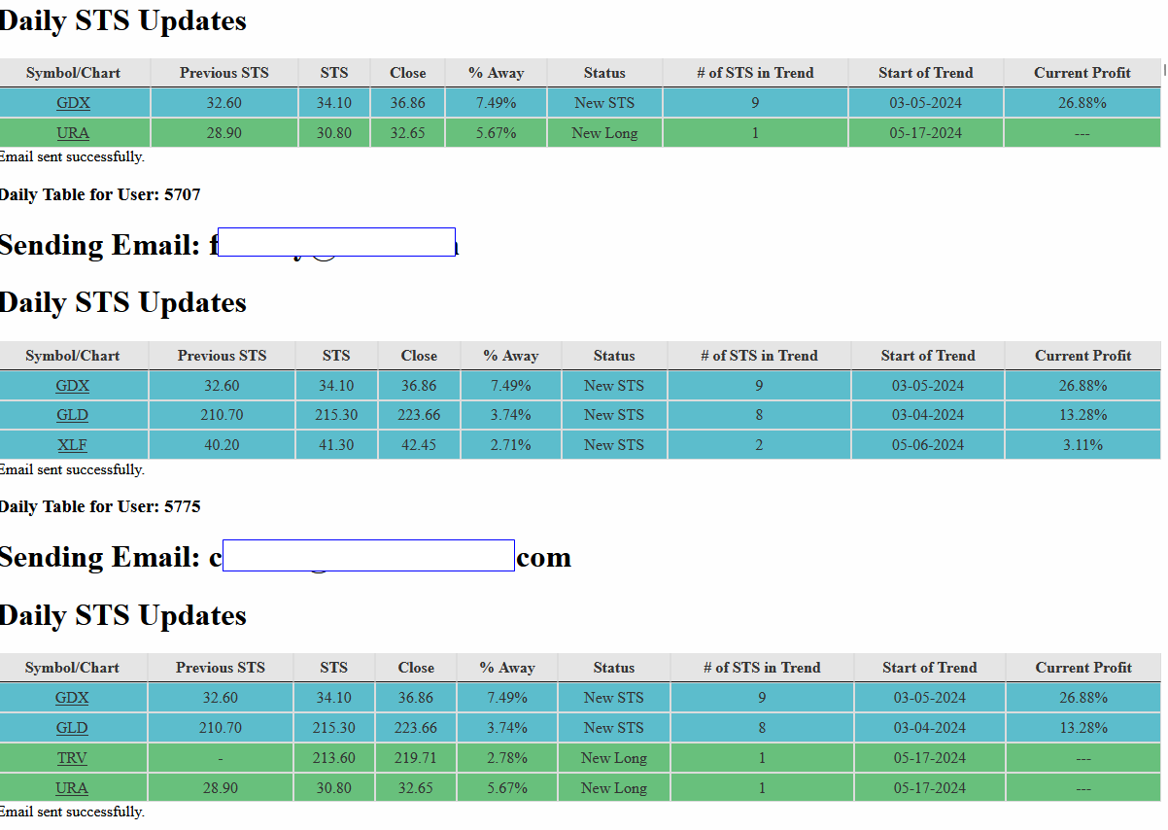1168x830 pixels.
Task: Click the 'Daily Table for User: 5775' text
Action: (100, 506)
